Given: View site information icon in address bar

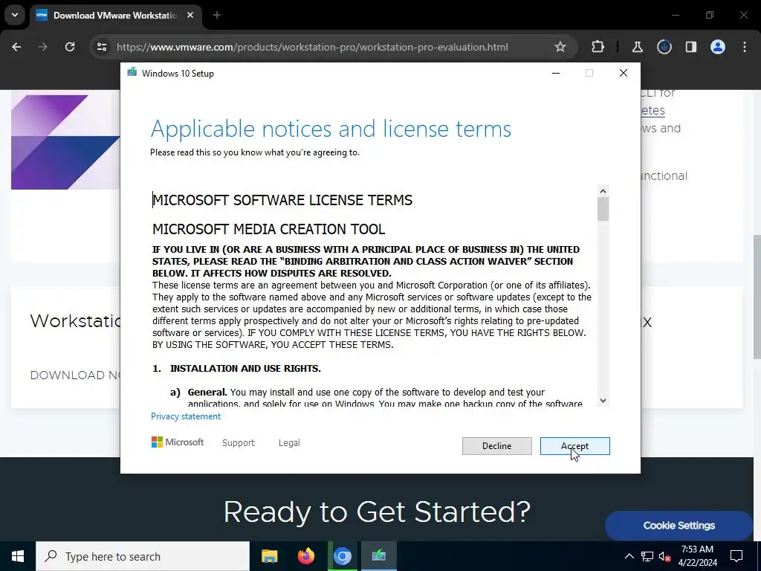Looking at the screenshot, I should (101, 47).
